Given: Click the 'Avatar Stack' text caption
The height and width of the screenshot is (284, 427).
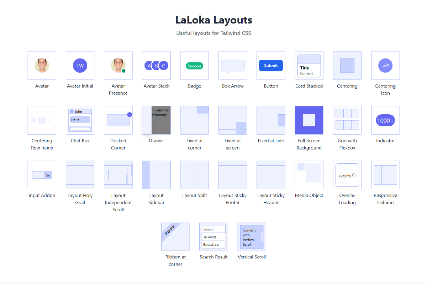Looking at the screenshot, I should pos(156,86).
